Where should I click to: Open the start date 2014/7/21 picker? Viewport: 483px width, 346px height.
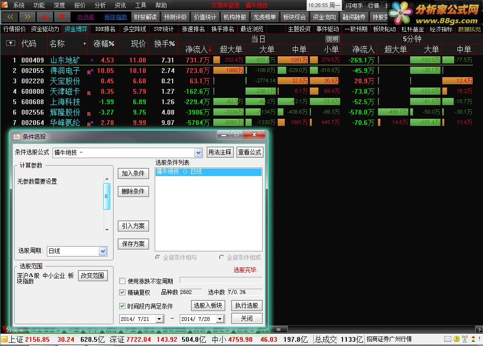(x=159, y=319)
